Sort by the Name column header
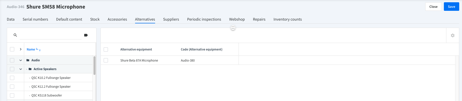 click(31, 49)
